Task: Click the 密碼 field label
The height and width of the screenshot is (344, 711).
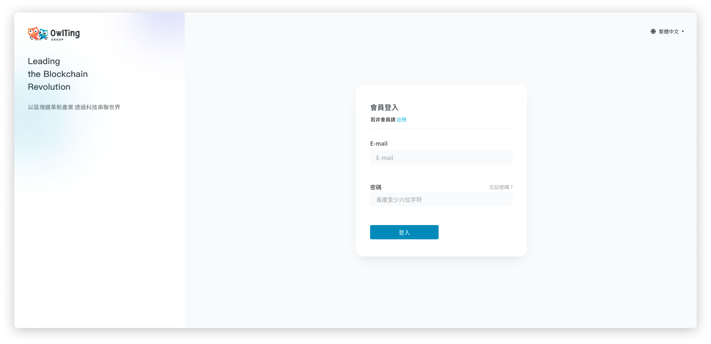Action: [376, 187]
